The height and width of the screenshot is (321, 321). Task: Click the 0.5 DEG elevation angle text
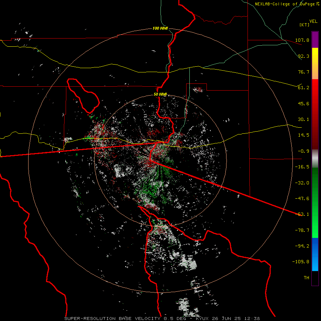174,319
